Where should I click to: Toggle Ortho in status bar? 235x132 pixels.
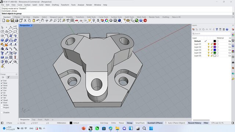tap(113, 123)
